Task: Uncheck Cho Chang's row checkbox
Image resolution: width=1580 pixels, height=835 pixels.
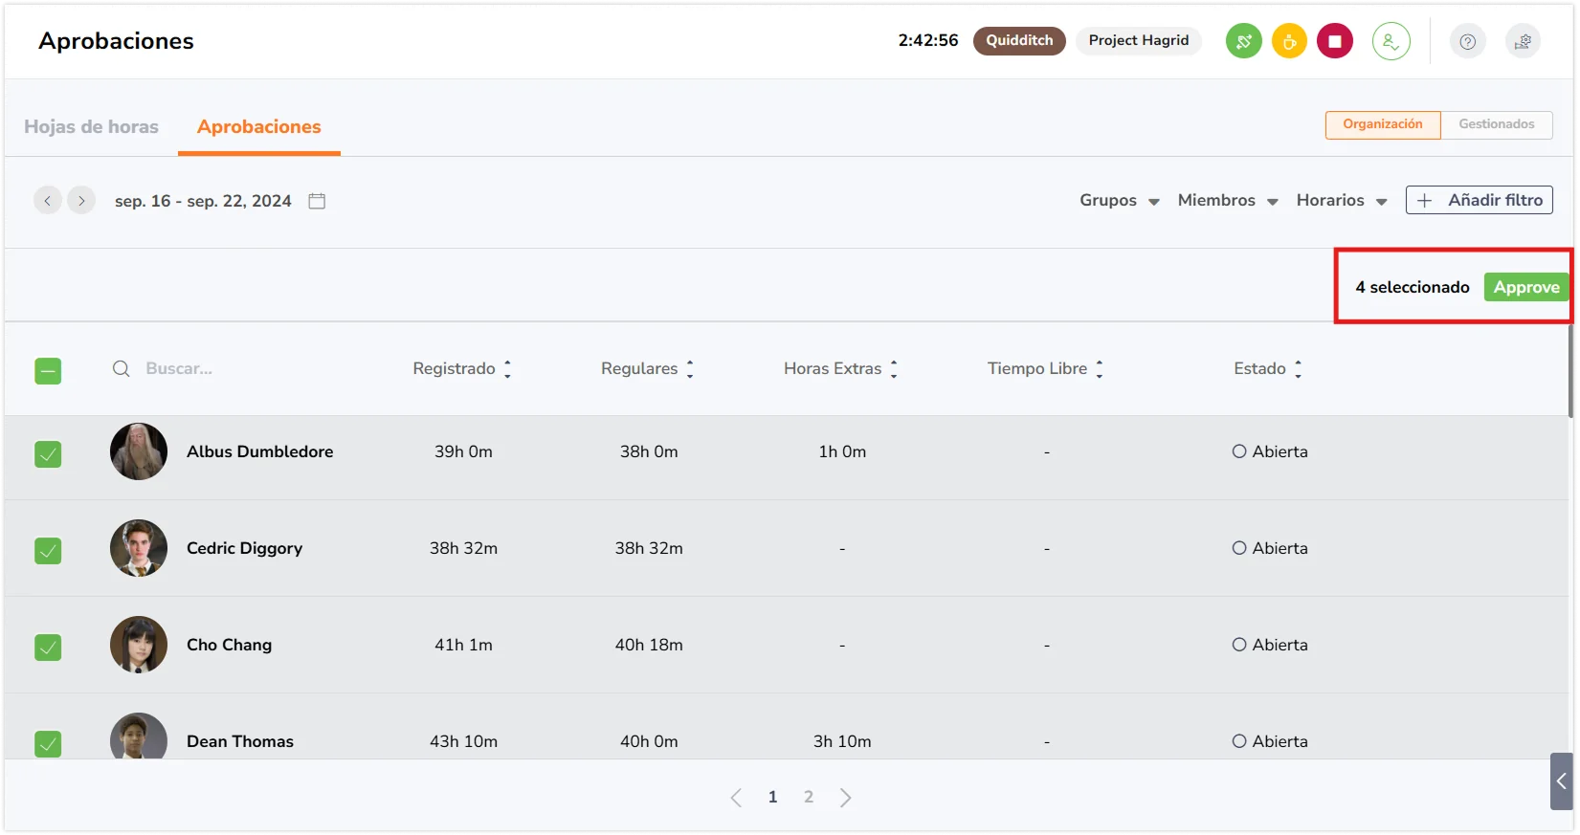Action: [48, 648]
